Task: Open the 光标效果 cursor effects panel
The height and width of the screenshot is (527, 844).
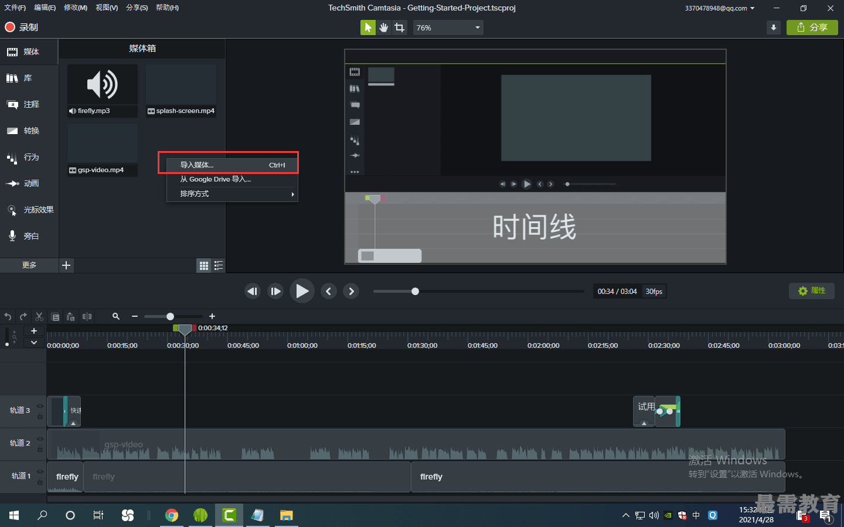Action: click(x=29, y=210)
